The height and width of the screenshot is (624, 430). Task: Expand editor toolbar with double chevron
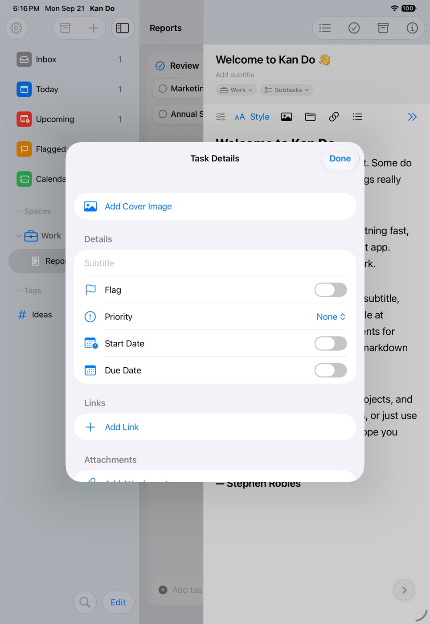point(412,117)
